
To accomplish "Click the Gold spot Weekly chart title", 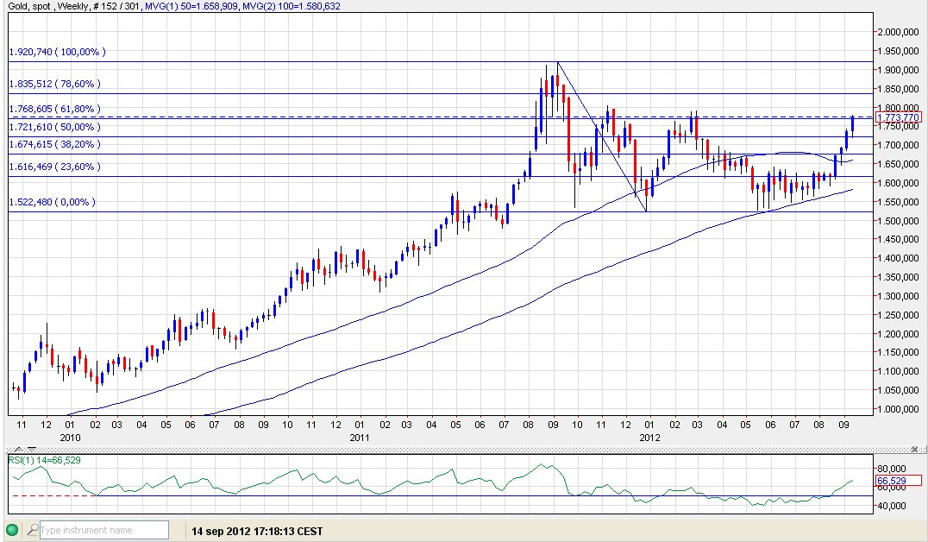I will click(75, 6).
